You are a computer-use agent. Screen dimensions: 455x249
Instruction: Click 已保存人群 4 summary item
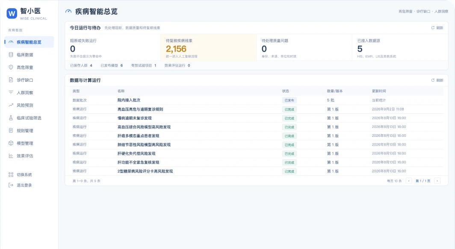click(x=81, y=65)
